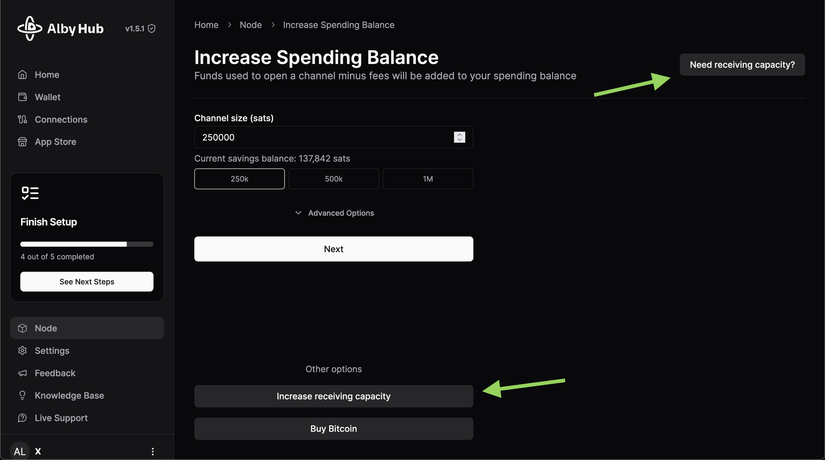Open the Live Support chat icon
Viewport: 825px width, 460px height.
click(x=23, y=418)
